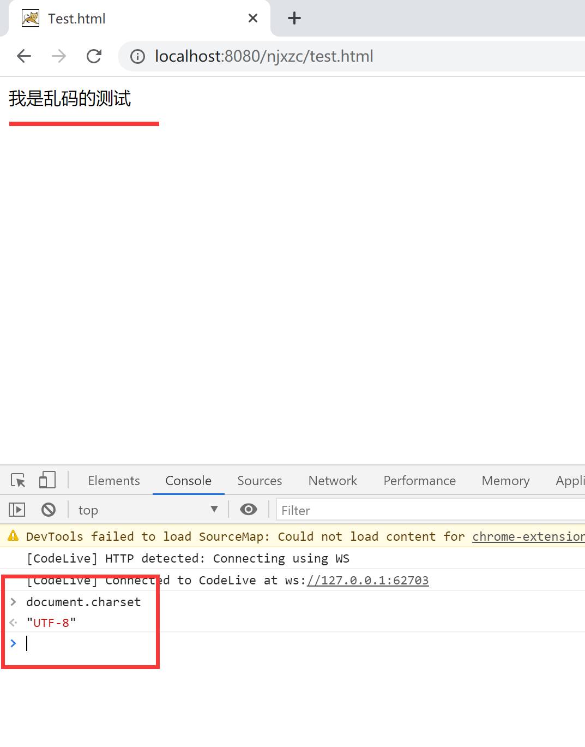Go forward to next page

coord(59,56)
